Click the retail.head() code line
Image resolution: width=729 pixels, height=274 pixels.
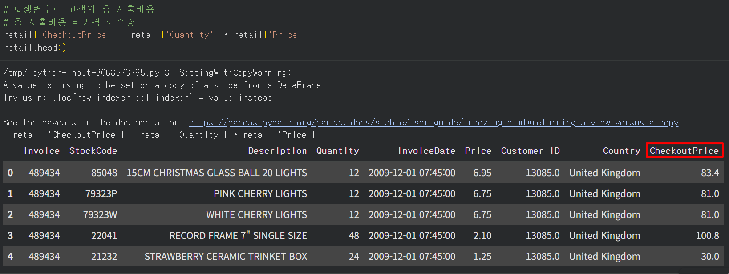[x=35, y=48]
